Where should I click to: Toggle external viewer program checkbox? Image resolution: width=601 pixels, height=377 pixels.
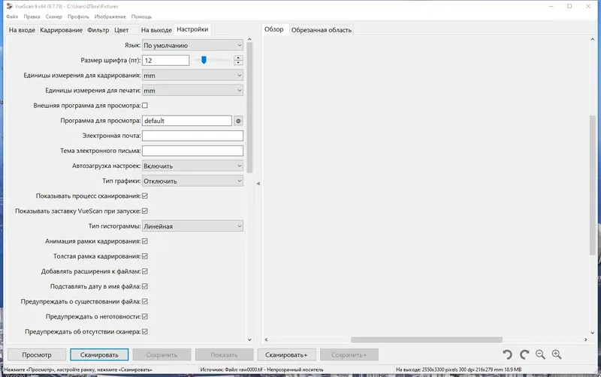tap(145, 106)
